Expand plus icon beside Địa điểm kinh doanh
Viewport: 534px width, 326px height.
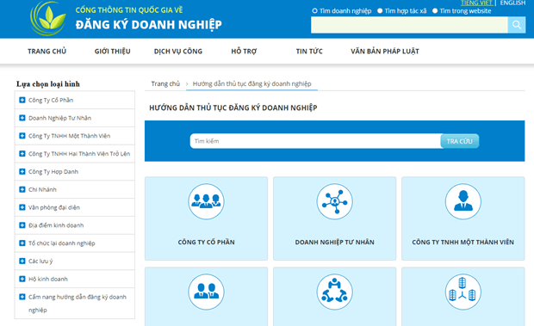[x=22, y=225]
